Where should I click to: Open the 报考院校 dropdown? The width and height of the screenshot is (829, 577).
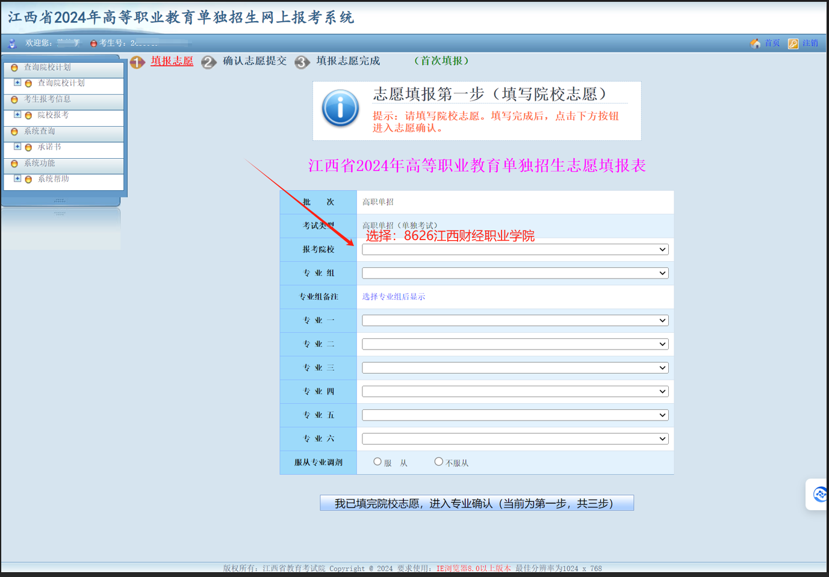(x=515, y=249)
